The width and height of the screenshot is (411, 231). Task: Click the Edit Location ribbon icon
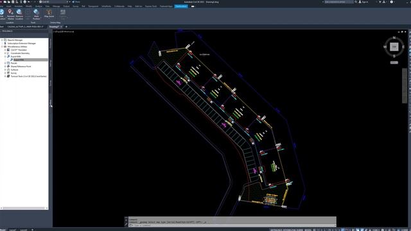[2, 14]
